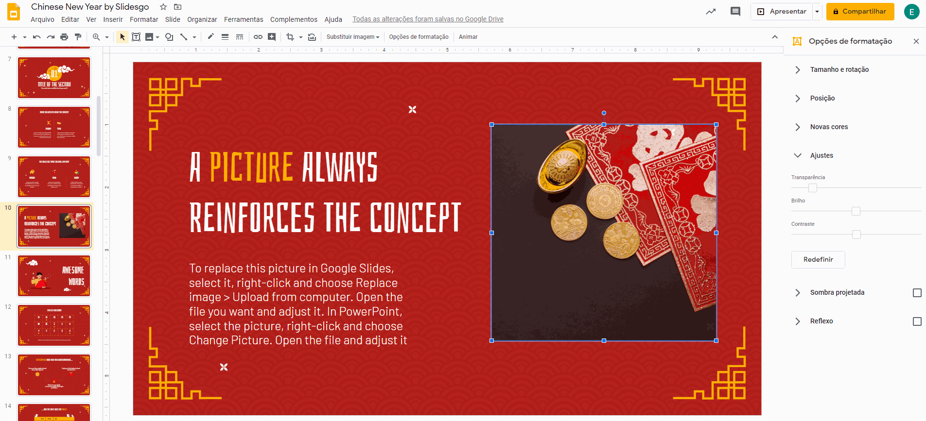Viewport: 926px width, 421px height.
Task: Click the Brilho slider handle
Action: coord(856,211)
